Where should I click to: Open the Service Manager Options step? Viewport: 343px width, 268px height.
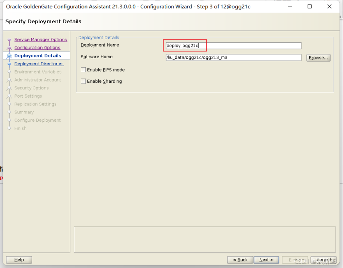point(41,39)
